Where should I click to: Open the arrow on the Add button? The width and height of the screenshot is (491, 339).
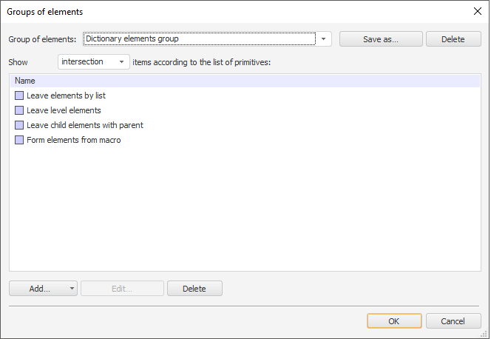pos(72,289)
